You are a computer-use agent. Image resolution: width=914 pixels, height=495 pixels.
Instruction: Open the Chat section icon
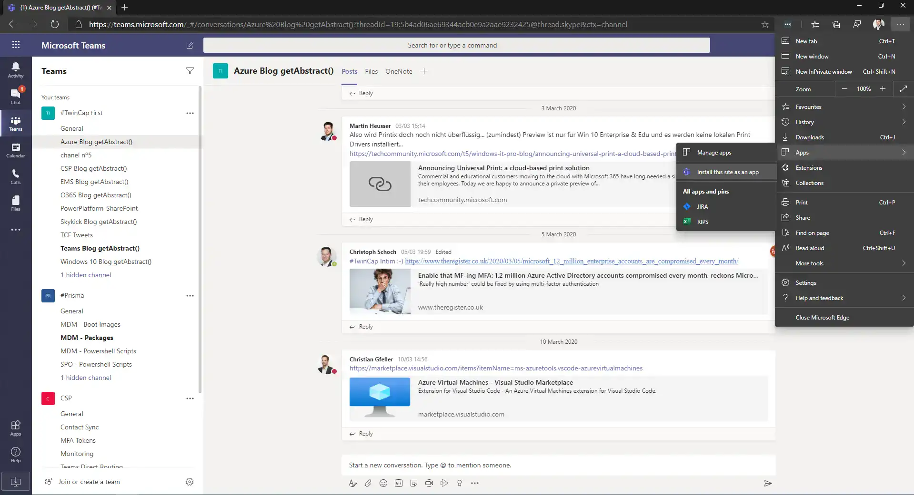tap(16, 96)
